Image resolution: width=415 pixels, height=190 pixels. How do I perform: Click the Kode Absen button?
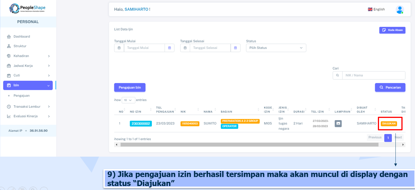point(392,30)
